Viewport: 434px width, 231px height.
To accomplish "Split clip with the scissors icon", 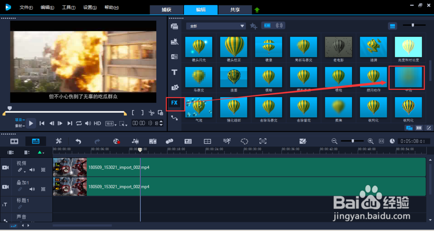I will click(x=151, y=112).
